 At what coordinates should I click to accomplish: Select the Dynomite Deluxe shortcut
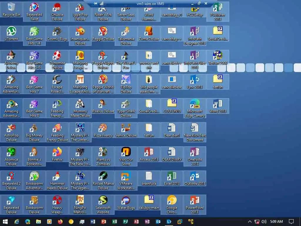point(57,60)
